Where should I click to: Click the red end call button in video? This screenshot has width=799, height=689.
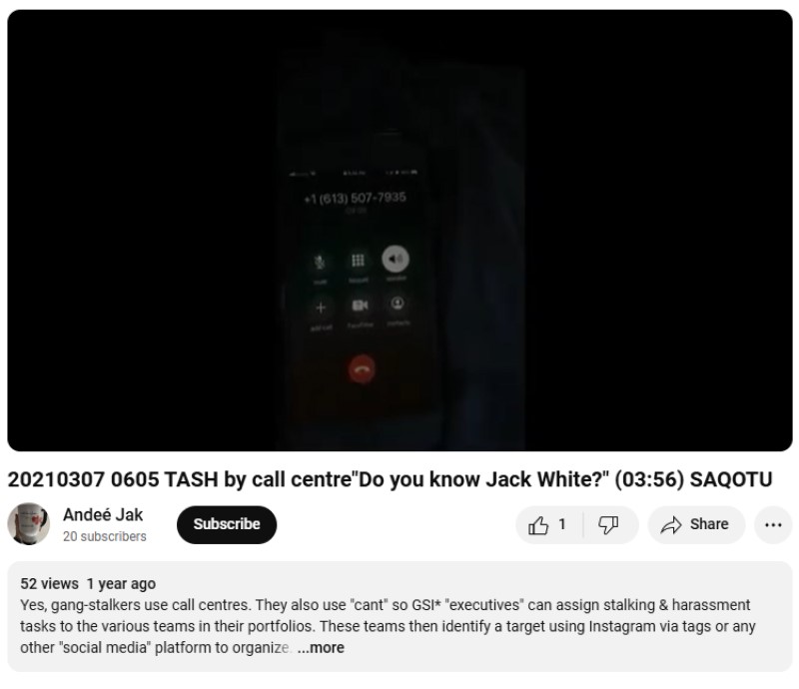(362, 368)
